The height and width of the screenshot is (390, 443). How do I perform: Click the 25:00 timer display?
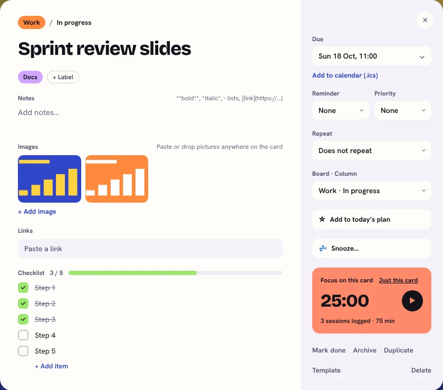345,301
